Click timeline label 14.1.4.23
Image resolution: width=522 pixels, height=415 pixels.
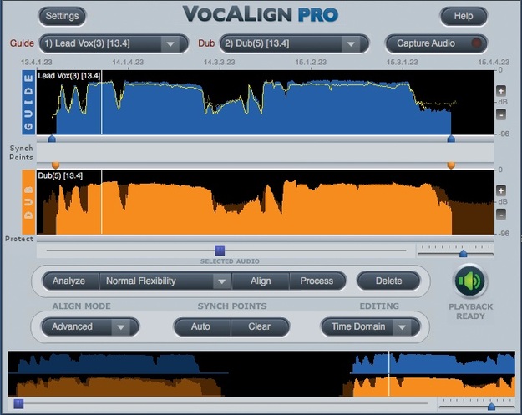pos(128,63)
